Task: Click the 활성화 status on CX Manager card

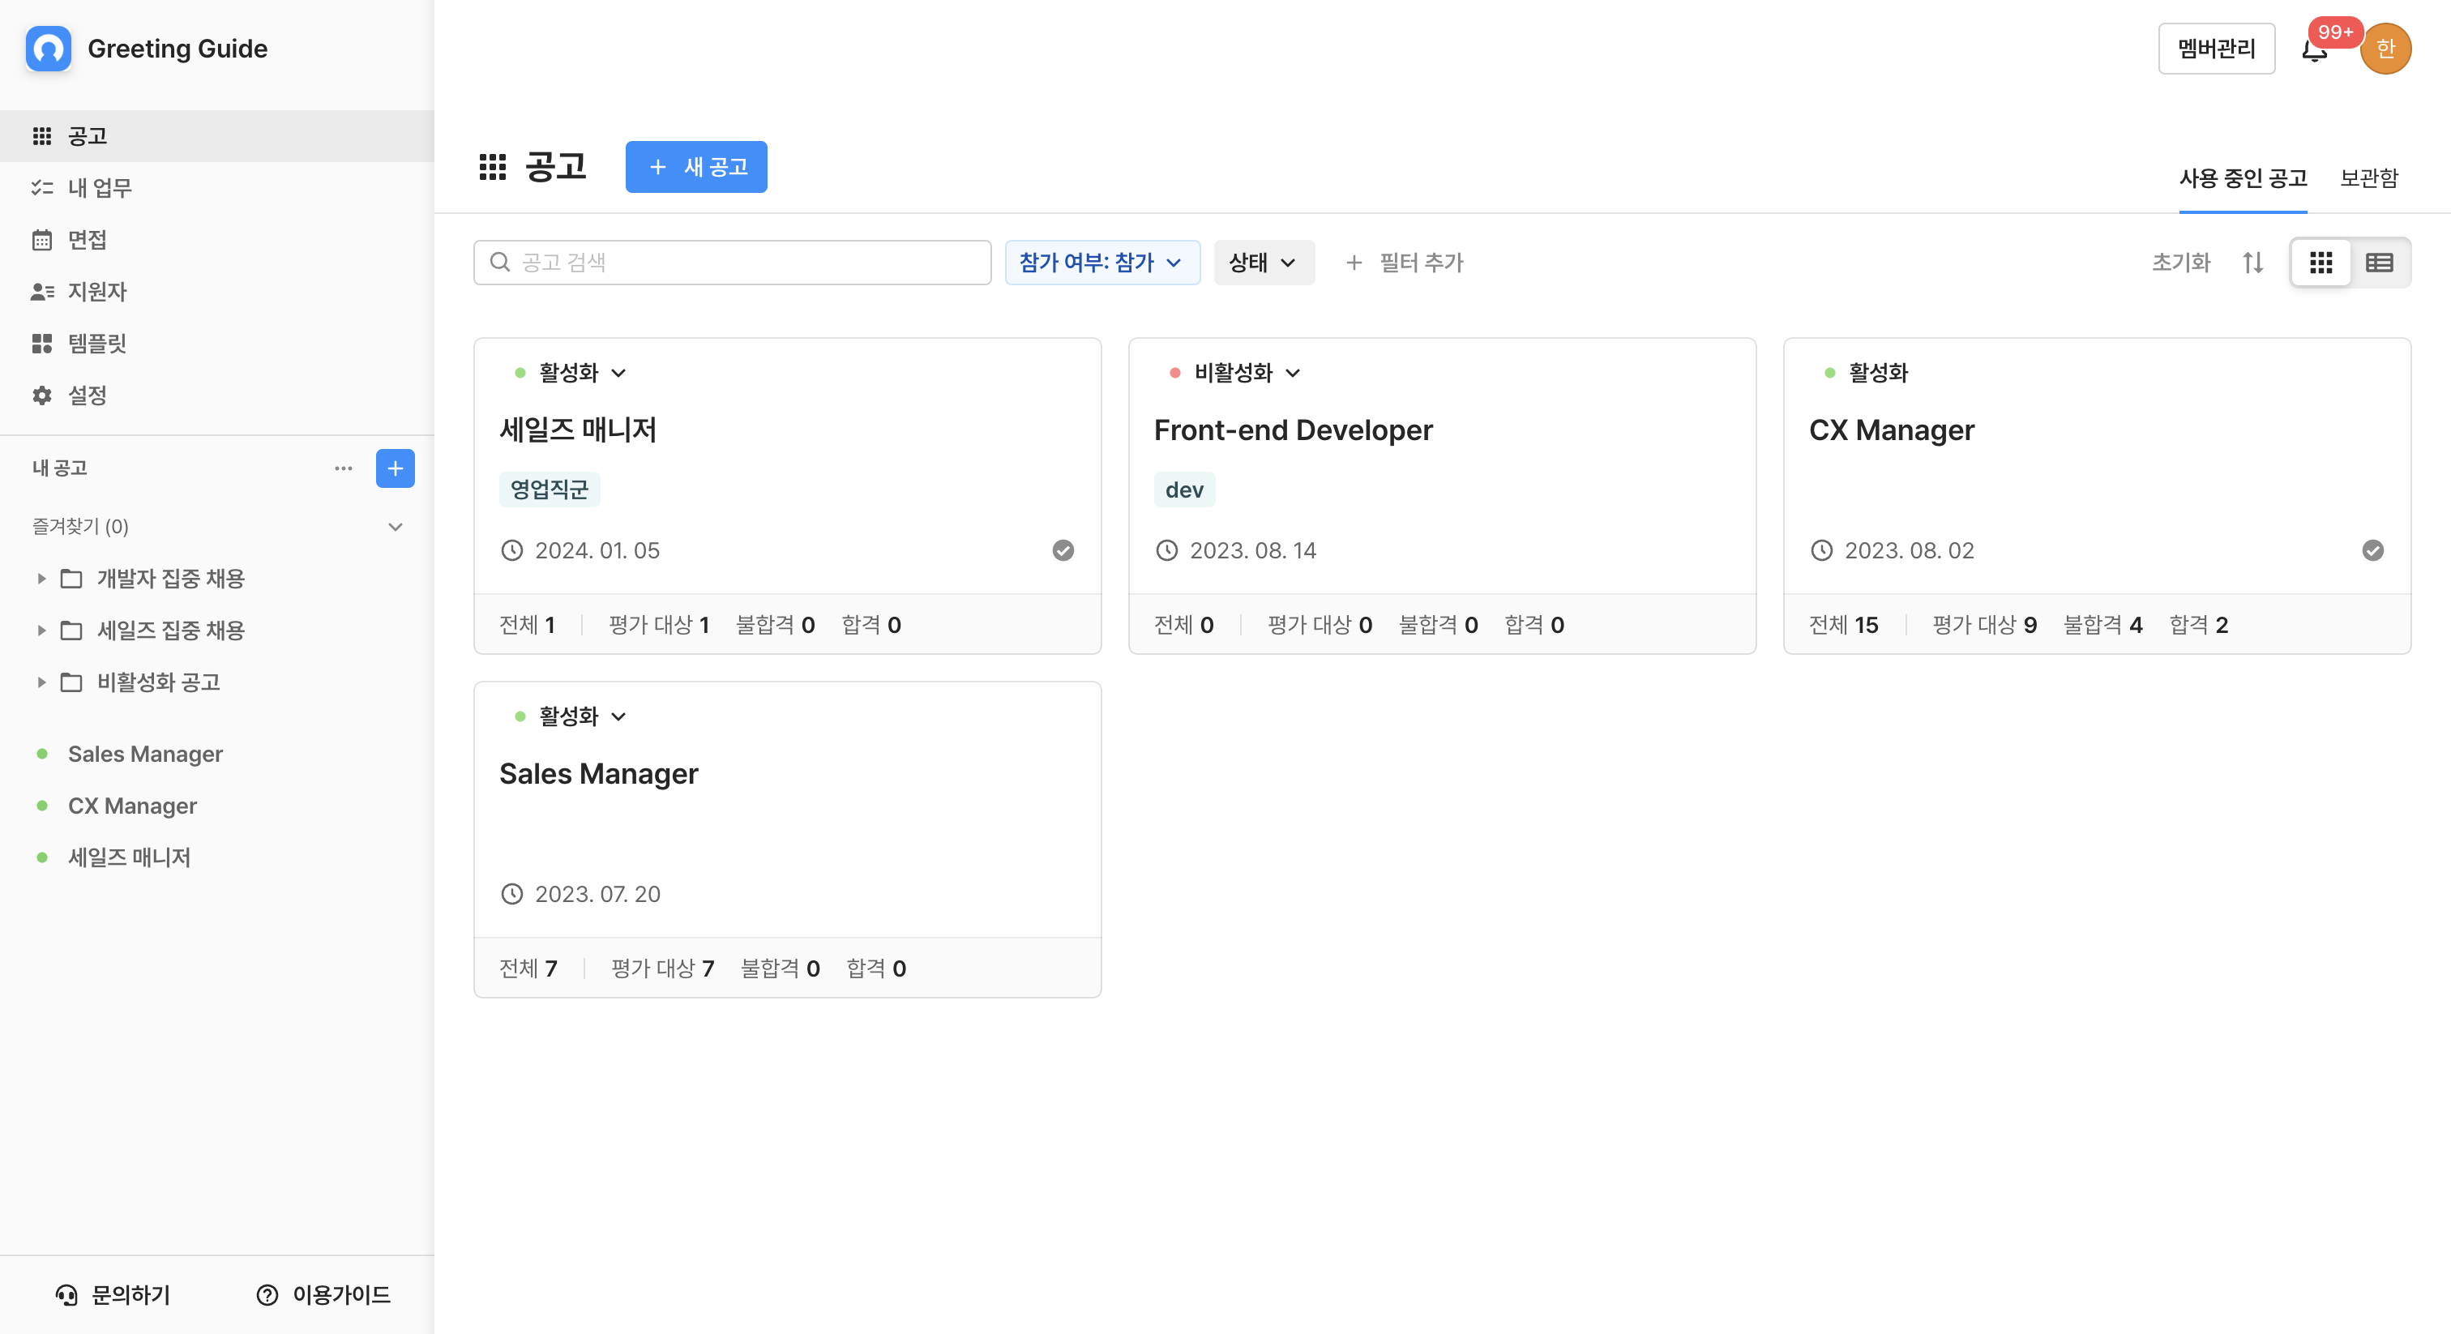Action: pyautogui.click(x=1867, y=372)
